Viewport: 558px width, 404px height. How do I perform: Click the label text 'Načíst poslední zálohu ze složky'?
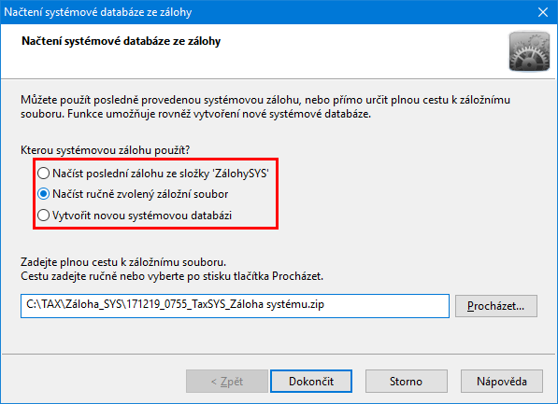click(131, 174)
